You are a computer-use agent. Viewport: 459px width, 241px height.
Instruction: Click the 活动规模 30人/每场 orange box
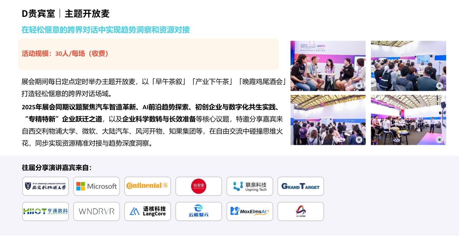coord(148,54)
